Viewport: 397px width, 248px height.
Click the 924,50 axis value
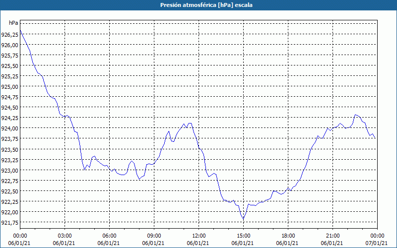[9, 108]
